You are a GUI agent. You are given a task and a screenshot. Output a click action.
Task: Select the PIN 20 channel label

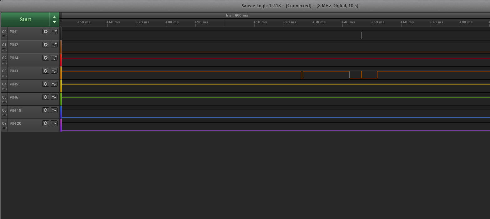pos(16,123)
